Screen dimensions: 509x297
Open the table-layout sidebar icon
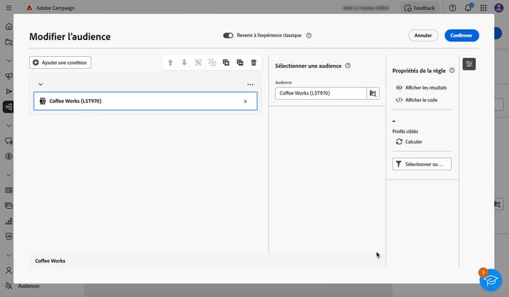tap(9, 191)
